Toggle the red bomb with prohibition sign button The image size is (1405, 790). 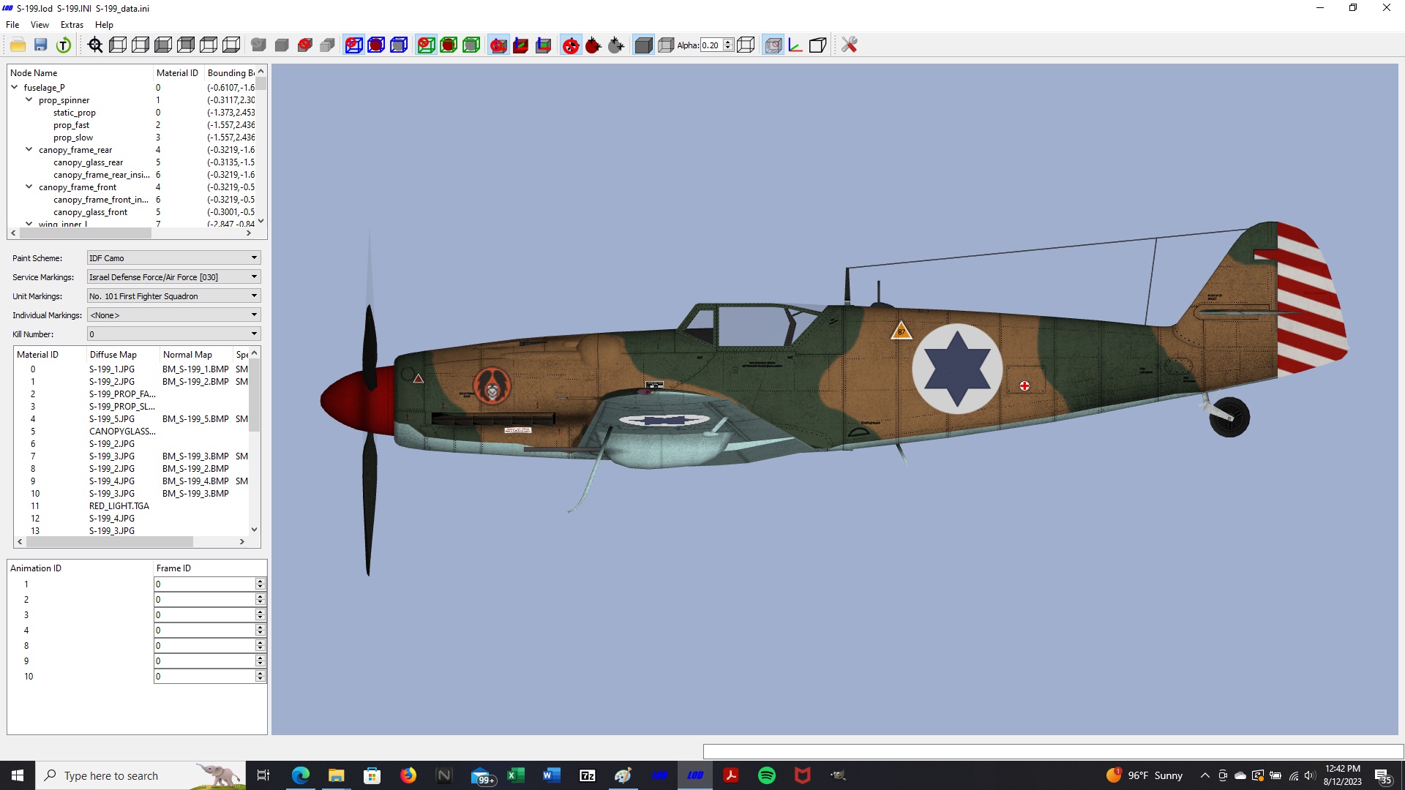click(x=571, y=45)
